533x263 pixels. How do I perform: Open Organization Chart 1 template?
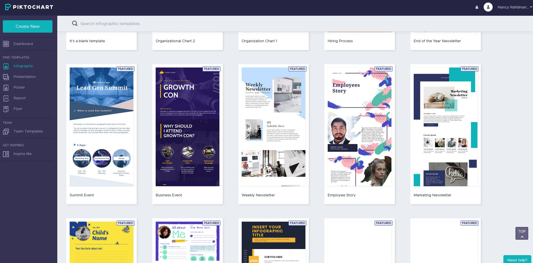pyautogui.click(x=274, y=41)
